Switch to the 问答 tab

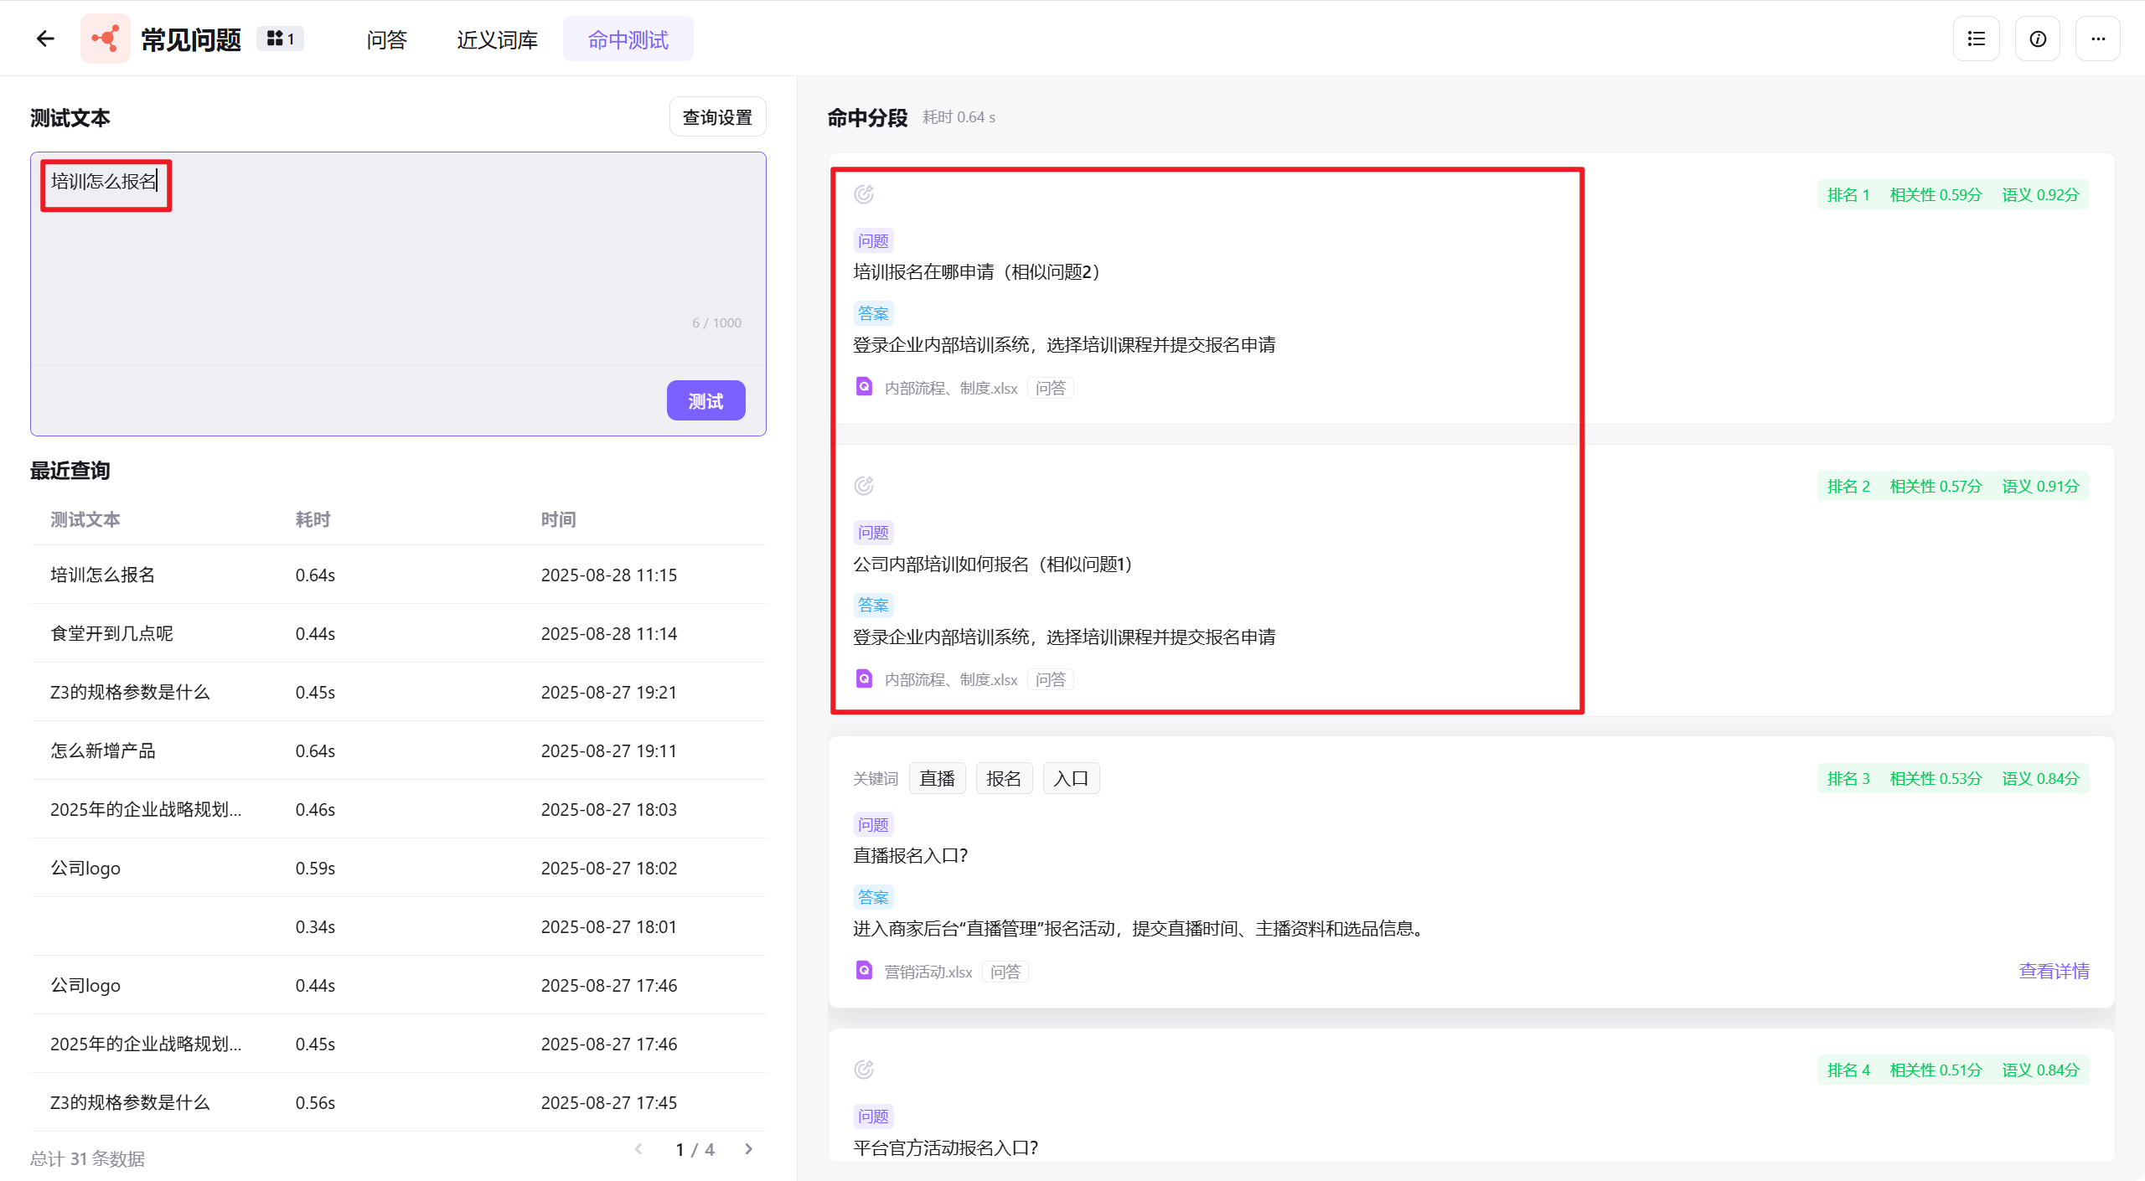tap(386, 39)
